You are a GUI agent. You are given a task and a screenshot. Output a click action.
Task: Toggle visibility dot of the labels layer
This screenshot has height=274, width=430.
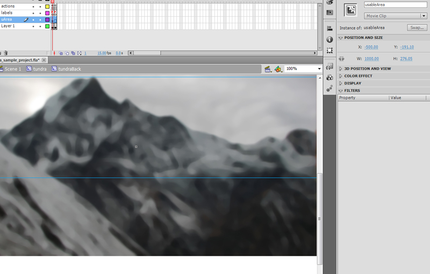coord(33,13)
